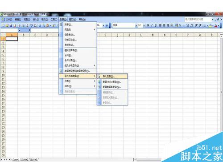223x162 pixels.
Task: Click the Name Box field
Action: click(9, 30)
